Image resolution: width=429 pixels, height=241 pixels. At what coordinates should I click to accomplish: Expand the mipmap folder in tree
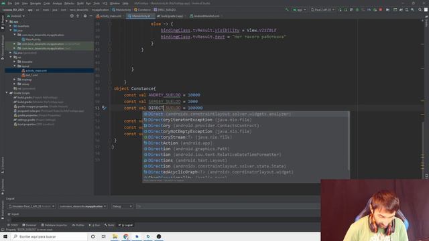[15, 80]
